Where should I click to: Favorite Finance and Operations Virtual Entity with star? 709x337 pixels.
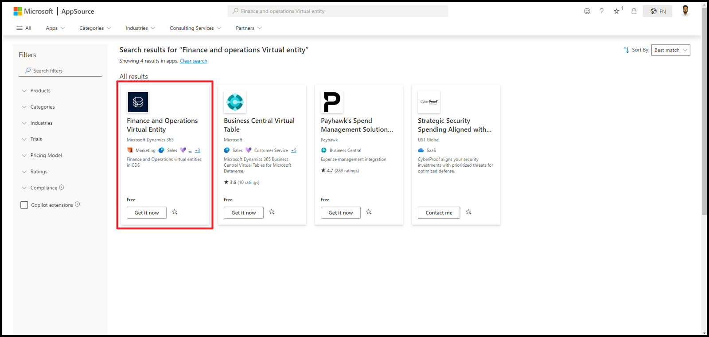click(175, 212)
